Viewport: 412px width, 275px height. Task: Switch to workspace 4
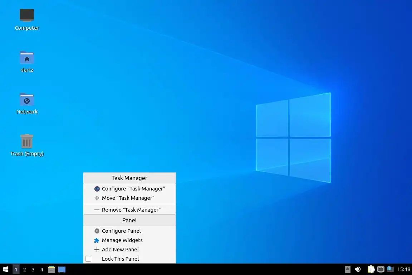point(42,270)
